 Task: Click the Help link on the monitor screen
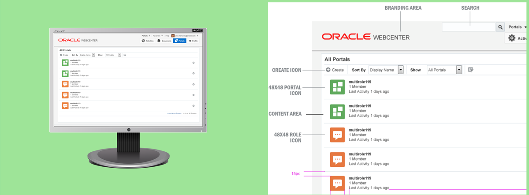tap(167, 35)
